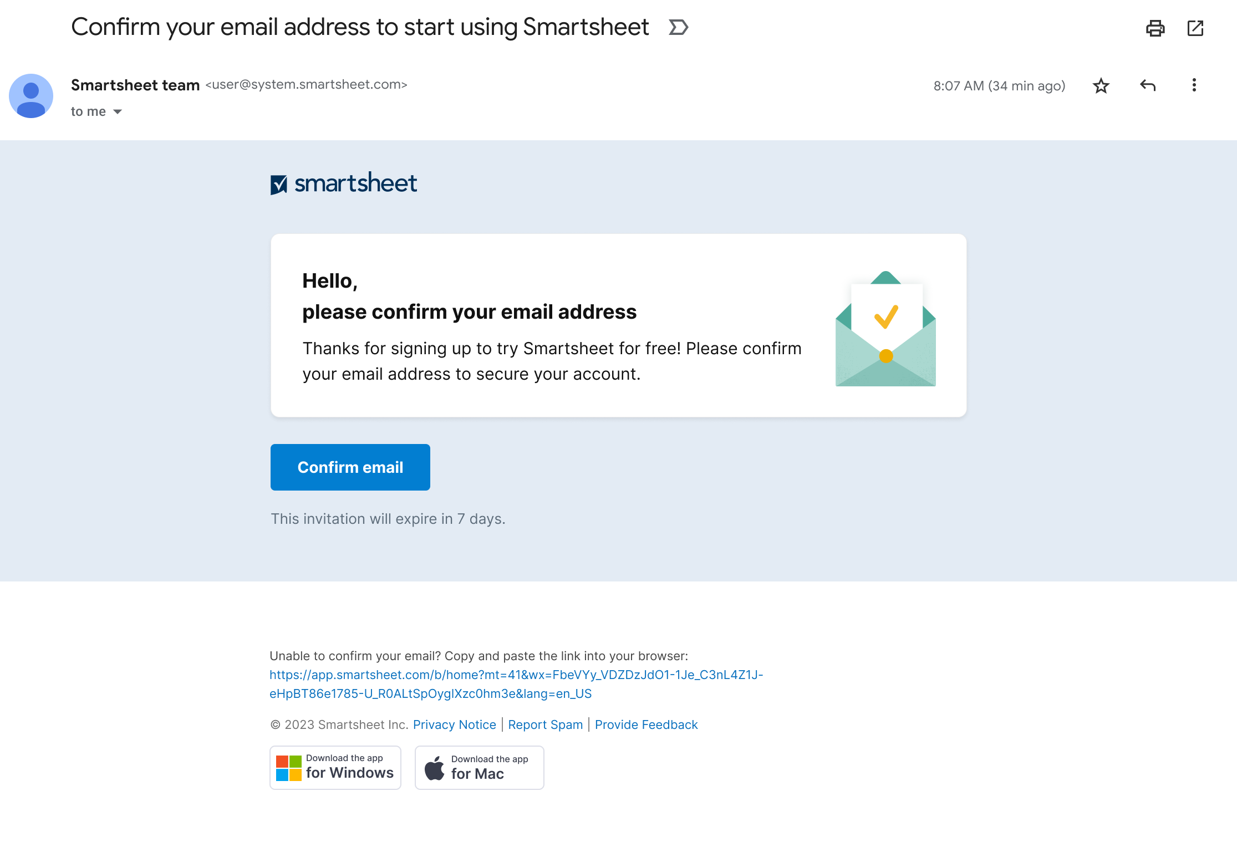
Task: Click the summarize icon beside the subject
Action: [678, 27]
